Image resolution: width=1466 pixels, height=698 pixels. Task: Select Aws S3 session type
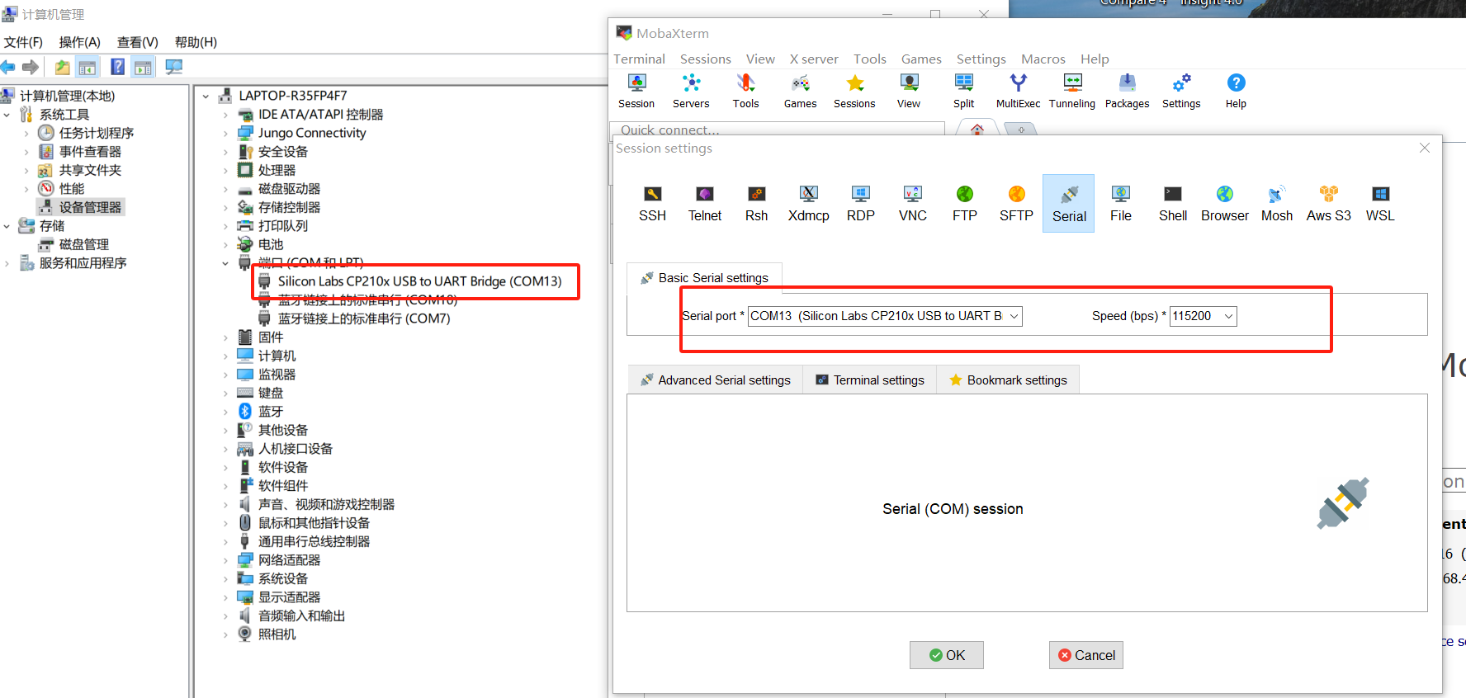pyautogui.click(x=1328, y=204)
